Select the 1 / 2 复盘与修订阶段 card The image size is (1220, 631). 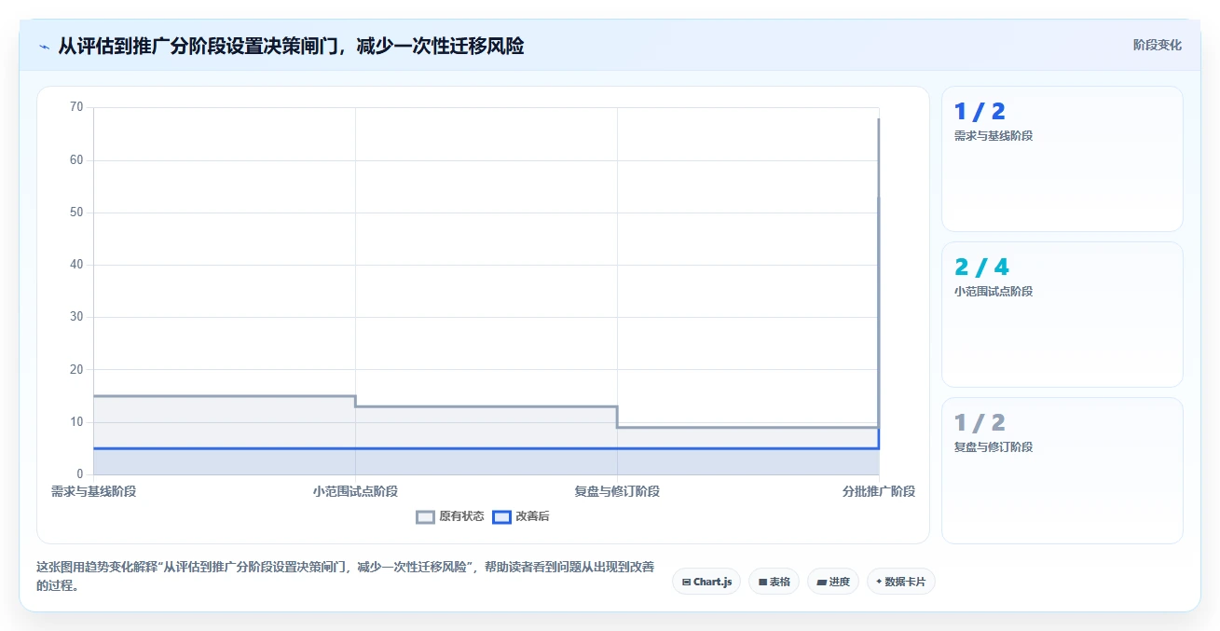[x=1062, y=470]
